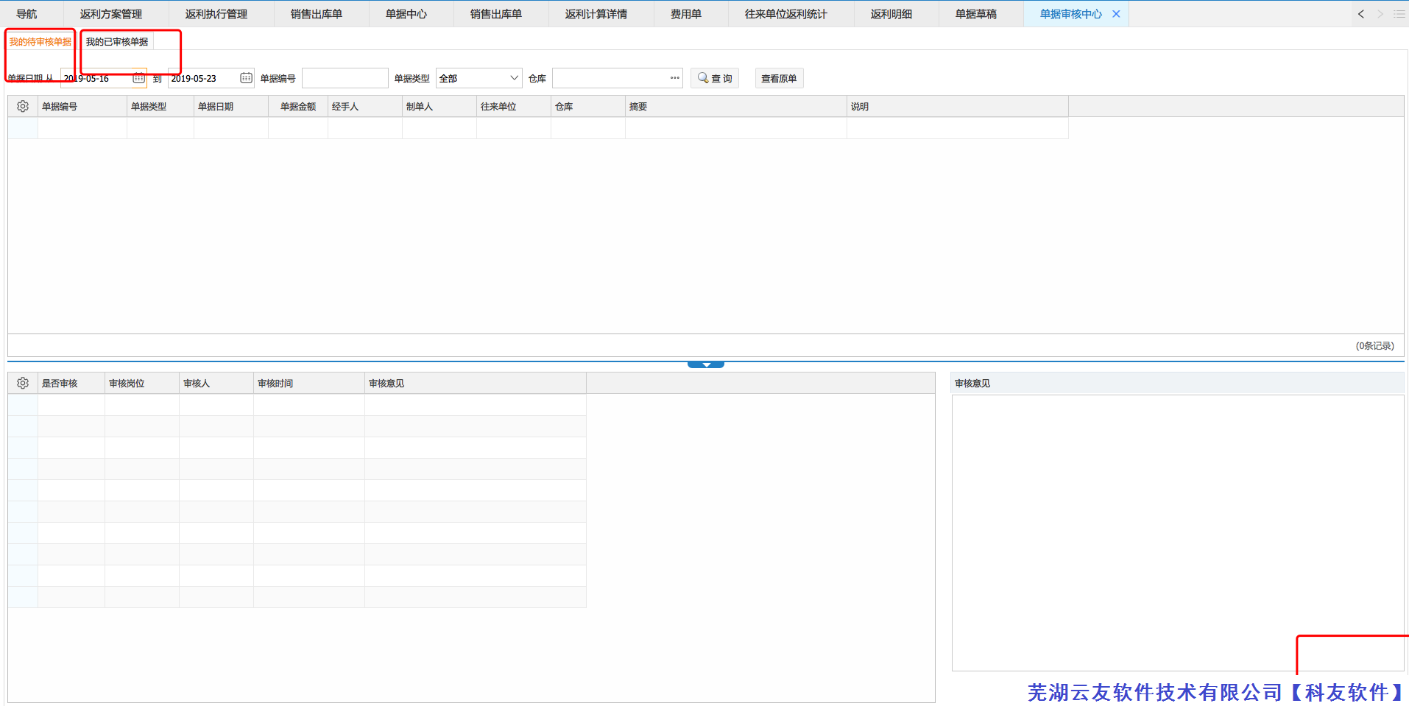1409x706 pixels.
Task: Click the warehouse ellipsis lookup button
Action: pyautogui.click(x=674, y=78)
